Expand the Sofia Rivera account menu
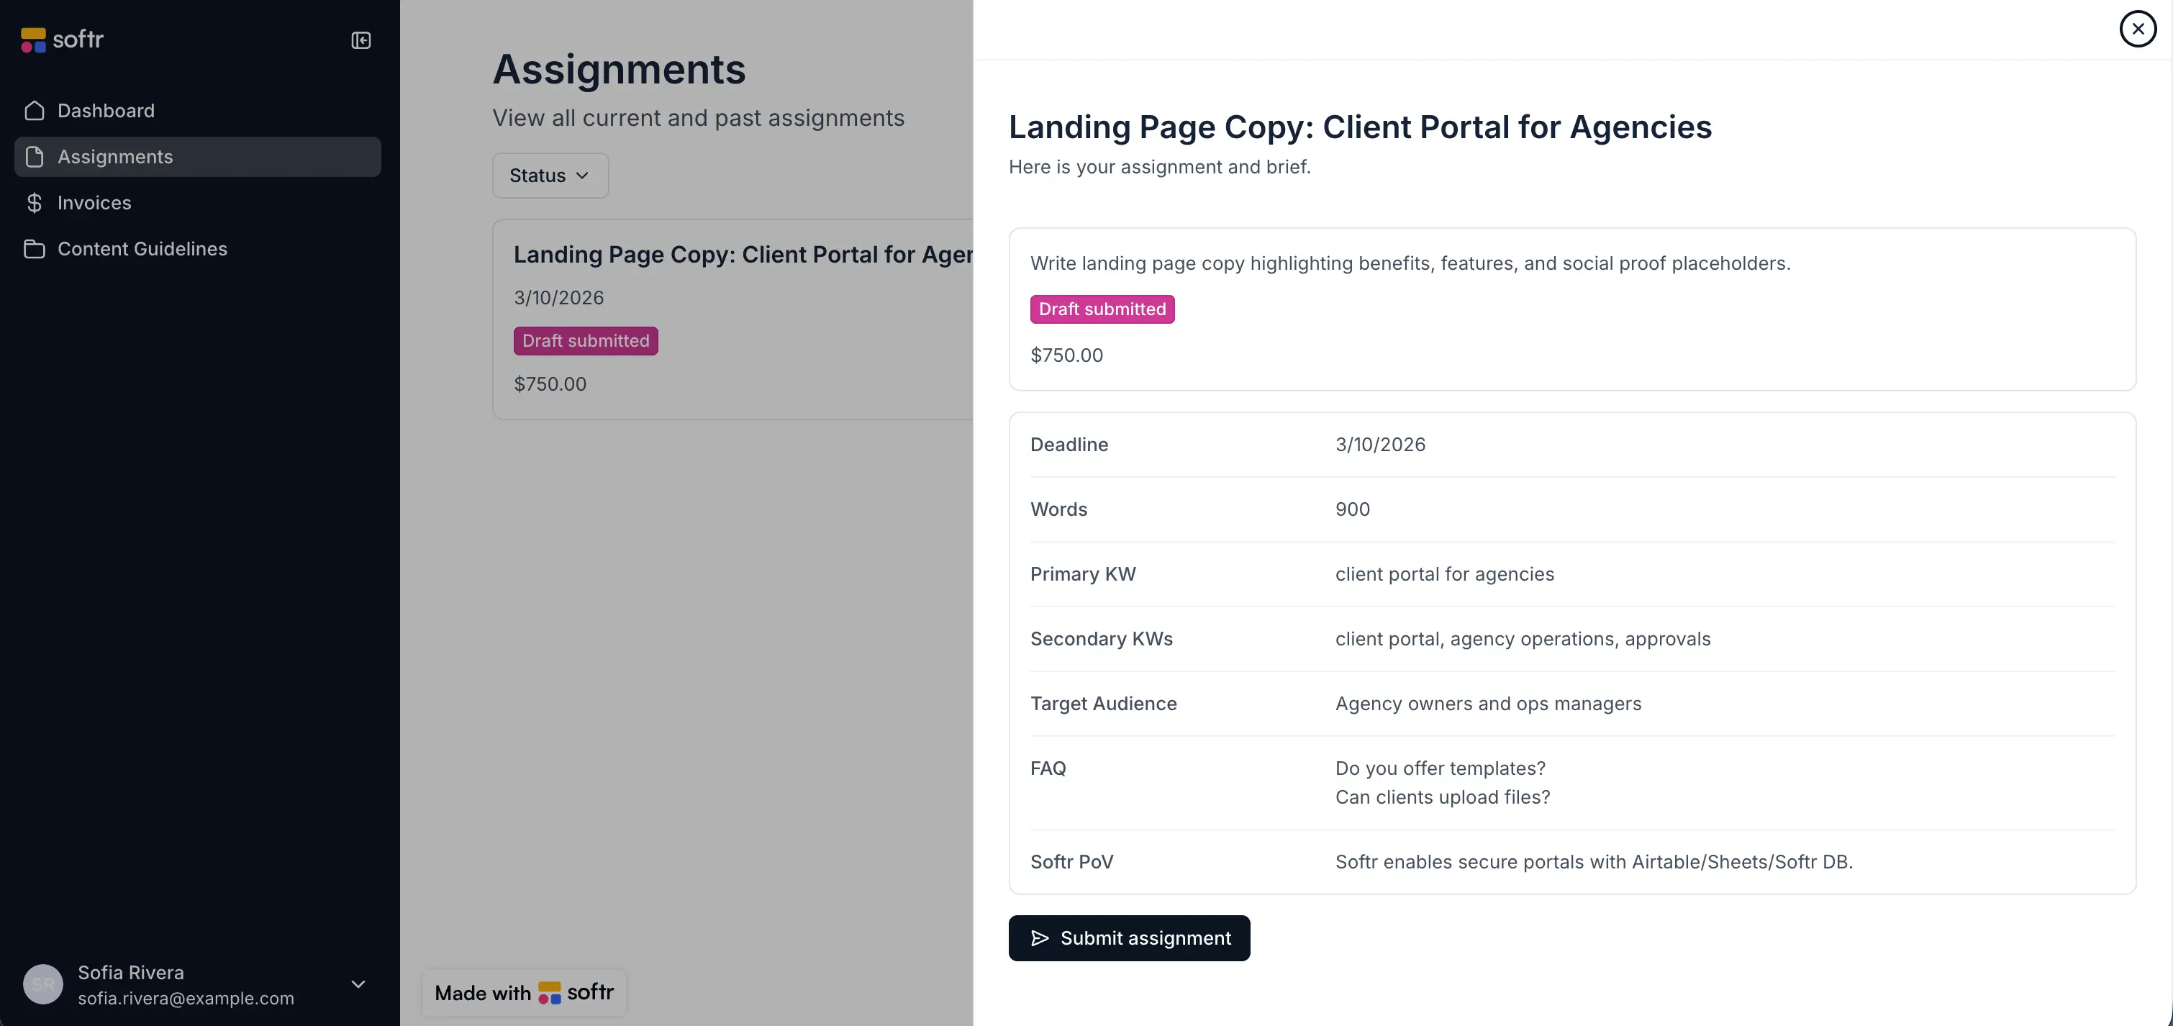Screen dimensions: 2173x1026 click(x=358, y=984)
